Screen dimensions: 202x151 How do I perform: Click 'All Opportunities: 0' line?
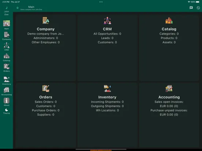click(107, 34)
